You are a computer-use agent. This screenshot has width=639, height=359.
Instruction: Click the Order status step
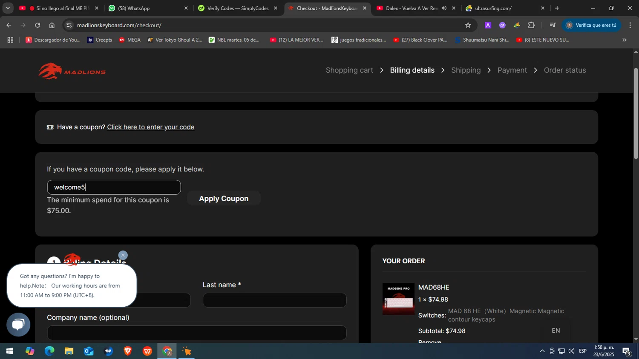point(565,70)
